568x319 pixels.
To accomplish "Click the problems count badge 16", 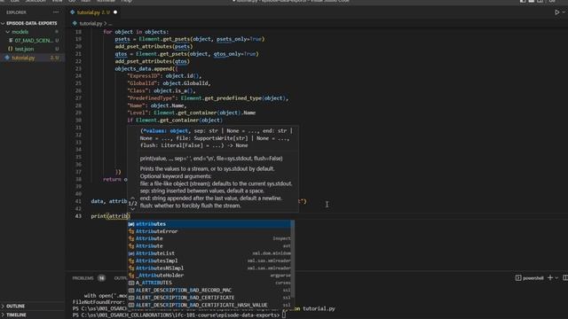I will pyautogui.click(x=101, y=278).
